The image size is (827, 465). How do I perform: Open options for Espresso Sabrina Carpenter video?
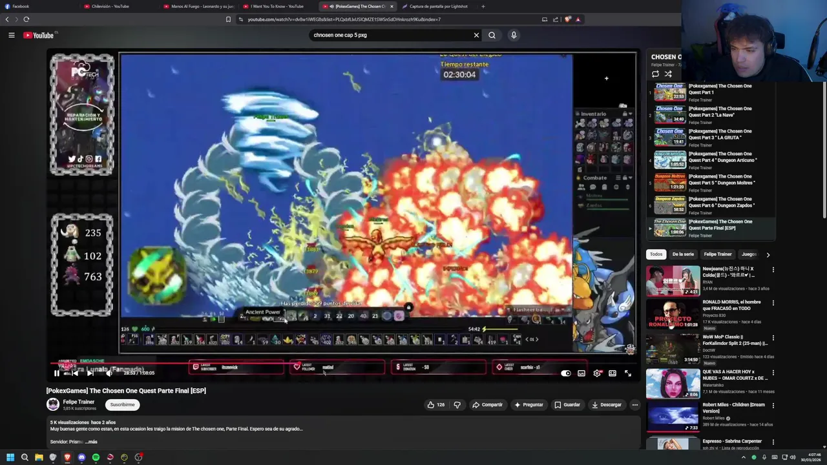coord(773,442)
